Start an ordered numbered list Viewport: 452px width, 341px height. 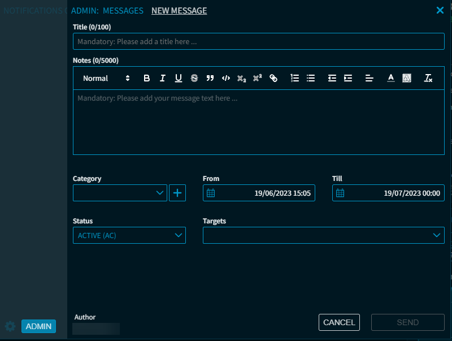(294, 79)
